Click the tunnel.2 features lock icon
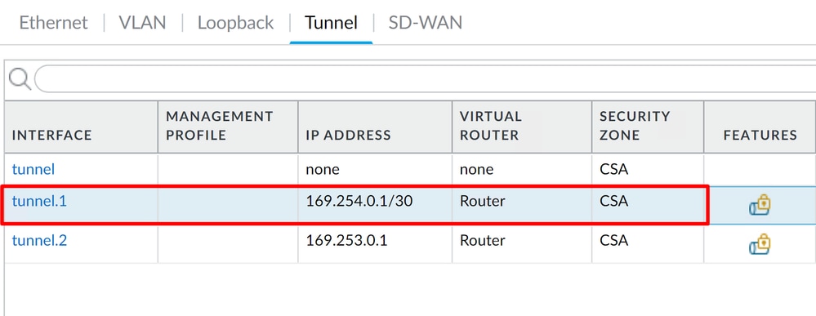Viewport: 816px width, 316px height. [760, 244]
